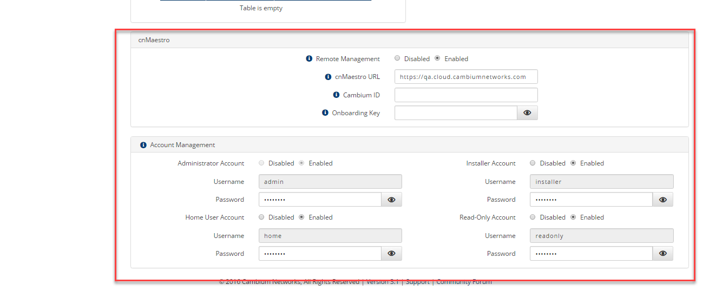Open the Support link in footer
The height and width of the screenshot is (291, 709).
417,282
